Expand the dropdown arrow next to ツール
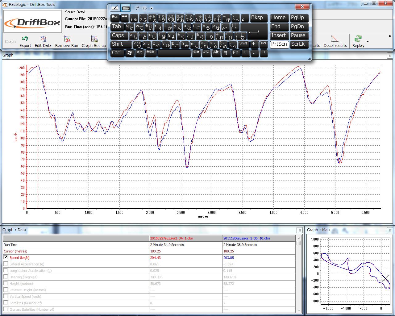The image size is (395, 316). (x=152, y=8)
